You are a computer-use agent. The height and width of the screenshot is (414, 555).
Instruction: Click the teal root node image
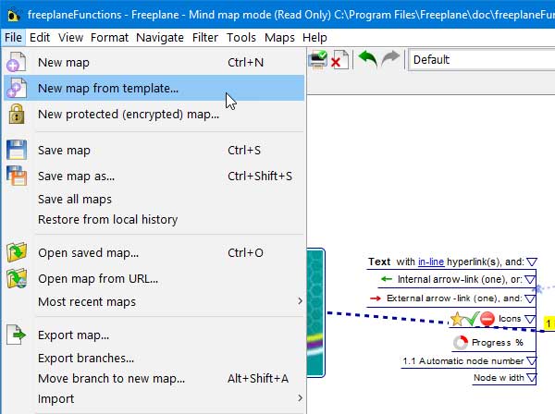(x=315, y=312)
